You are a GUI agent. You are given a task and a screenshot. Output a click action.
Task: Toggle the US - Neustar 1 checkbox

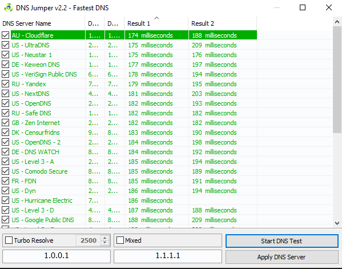tap(6, 54)
